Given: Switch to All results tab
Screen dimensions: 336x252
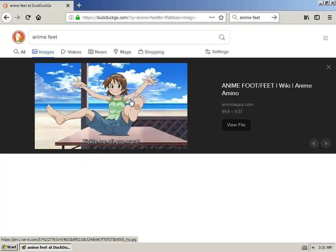Looking at the screenshot, I should (x=19, y=52).
